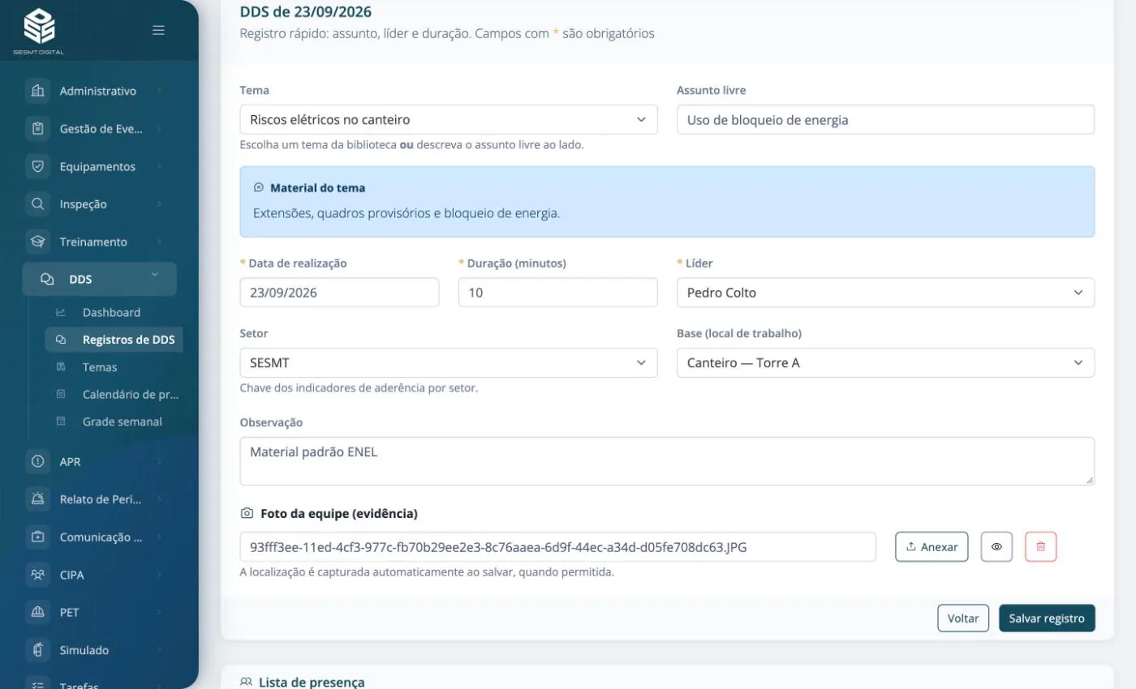Click the Equipamentos shield icon
The height and width of the screenshot is (689, 1136).
click(37, 166)
